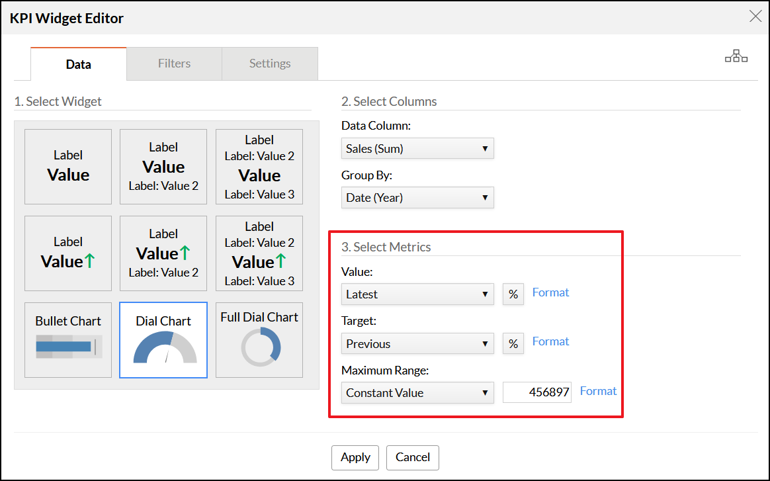Select the simple Label Value widget
770x481 pixels.
68,167
